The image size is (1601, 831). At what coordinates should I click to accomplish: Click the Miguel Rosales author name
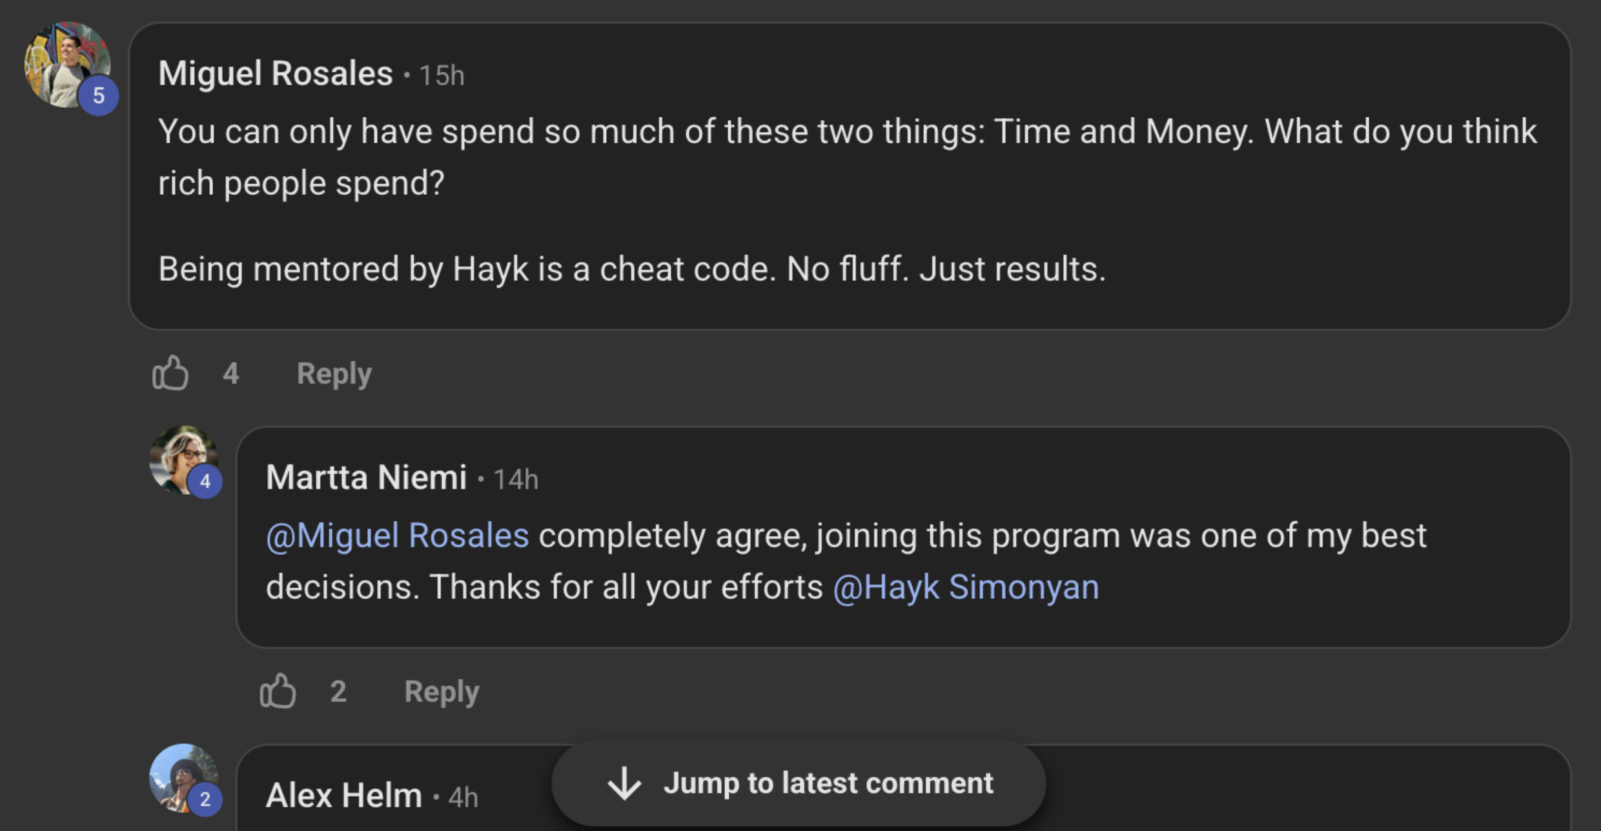point(276,74)
